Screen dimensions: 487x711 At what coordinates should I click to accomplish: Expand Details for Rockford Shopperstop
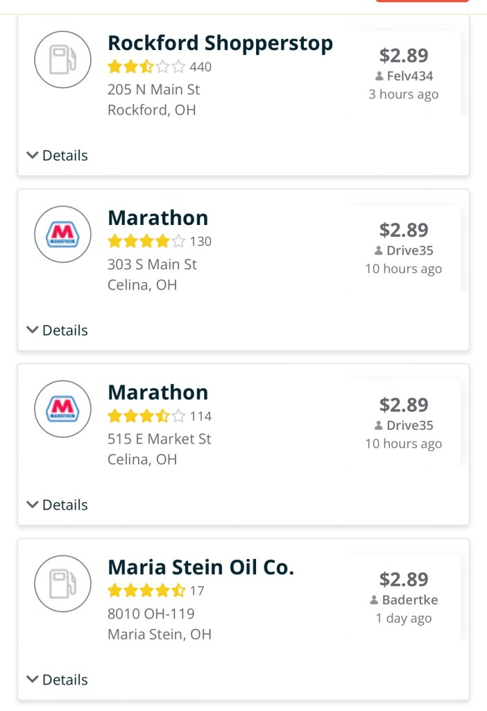(58, 156)
